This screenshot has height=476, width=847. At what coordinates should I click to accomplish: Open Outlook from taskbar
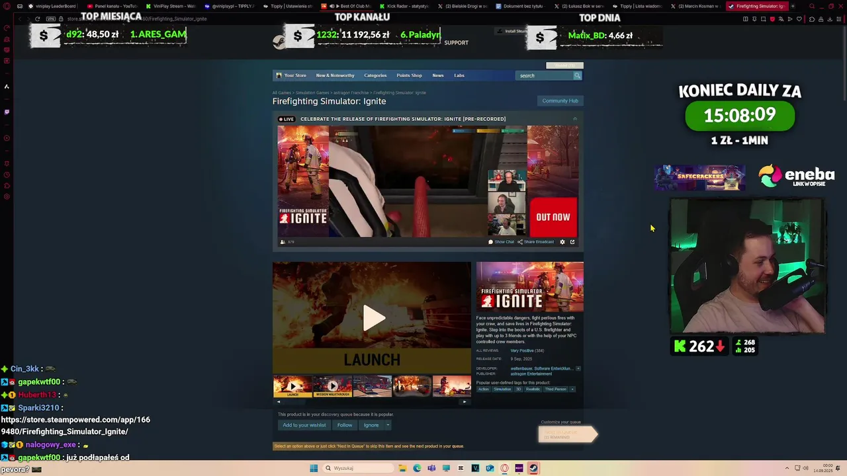tap(490, 469)
